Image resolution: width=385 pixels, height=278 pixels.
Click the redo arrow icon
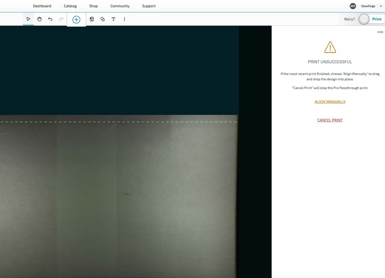click(x=61, y=19)
